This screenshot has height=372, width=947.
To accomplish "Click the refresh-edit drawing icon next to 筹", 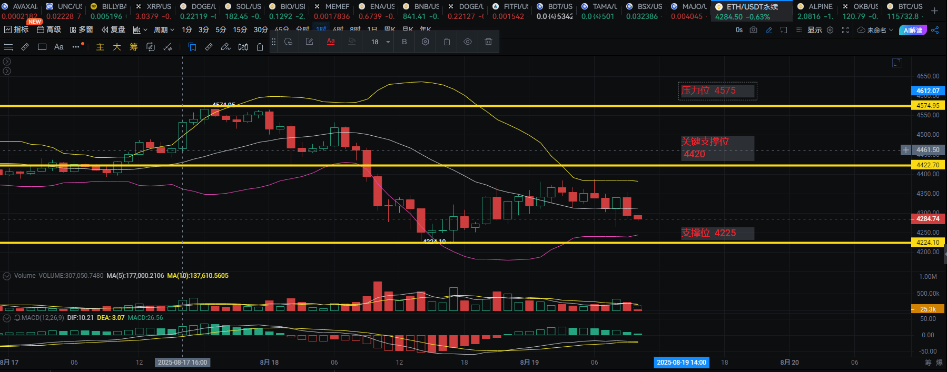I will click(x=151, y=47).
